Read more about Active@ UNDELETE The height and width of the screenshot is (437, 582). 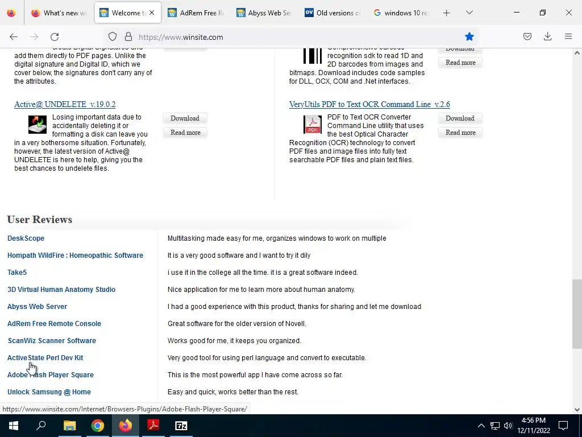click(x=185, y=132)
